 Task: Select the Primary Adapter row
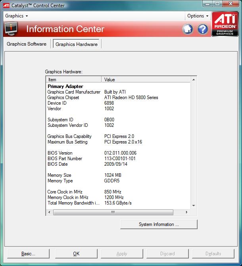(x=118, y=86)
